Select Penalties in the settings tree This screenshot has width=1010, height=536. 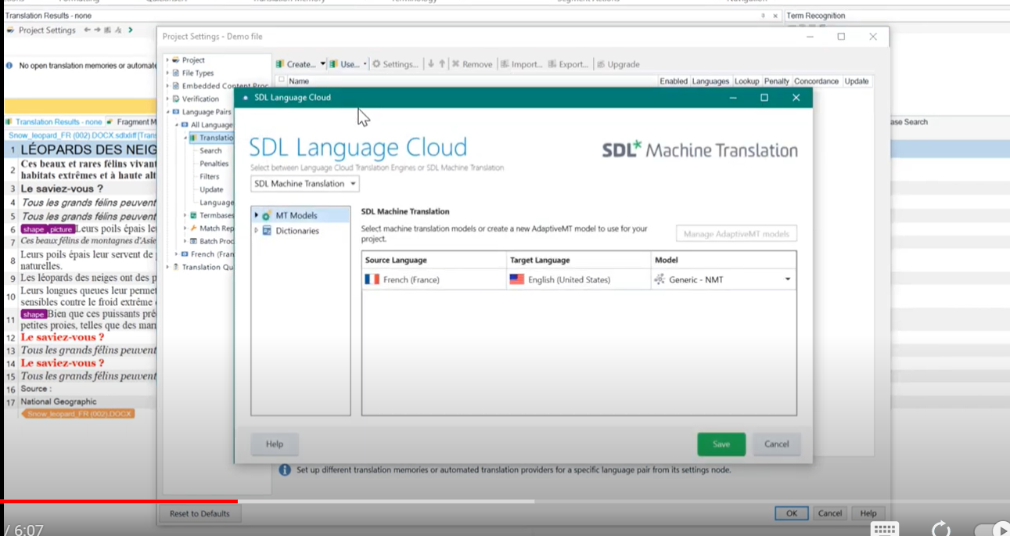pyautogui.click(x=214, y=164)
